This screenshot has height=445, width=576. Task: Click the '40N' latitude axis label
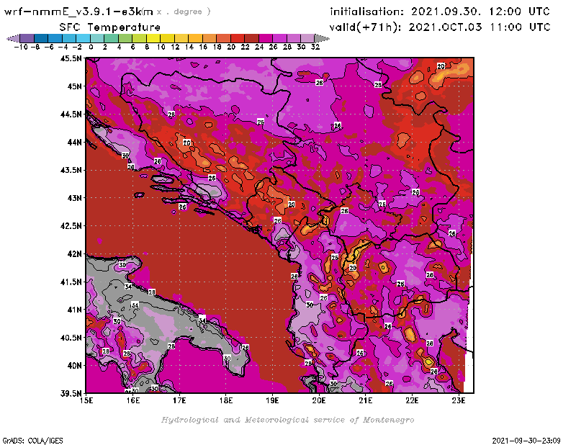click(74, 366)
